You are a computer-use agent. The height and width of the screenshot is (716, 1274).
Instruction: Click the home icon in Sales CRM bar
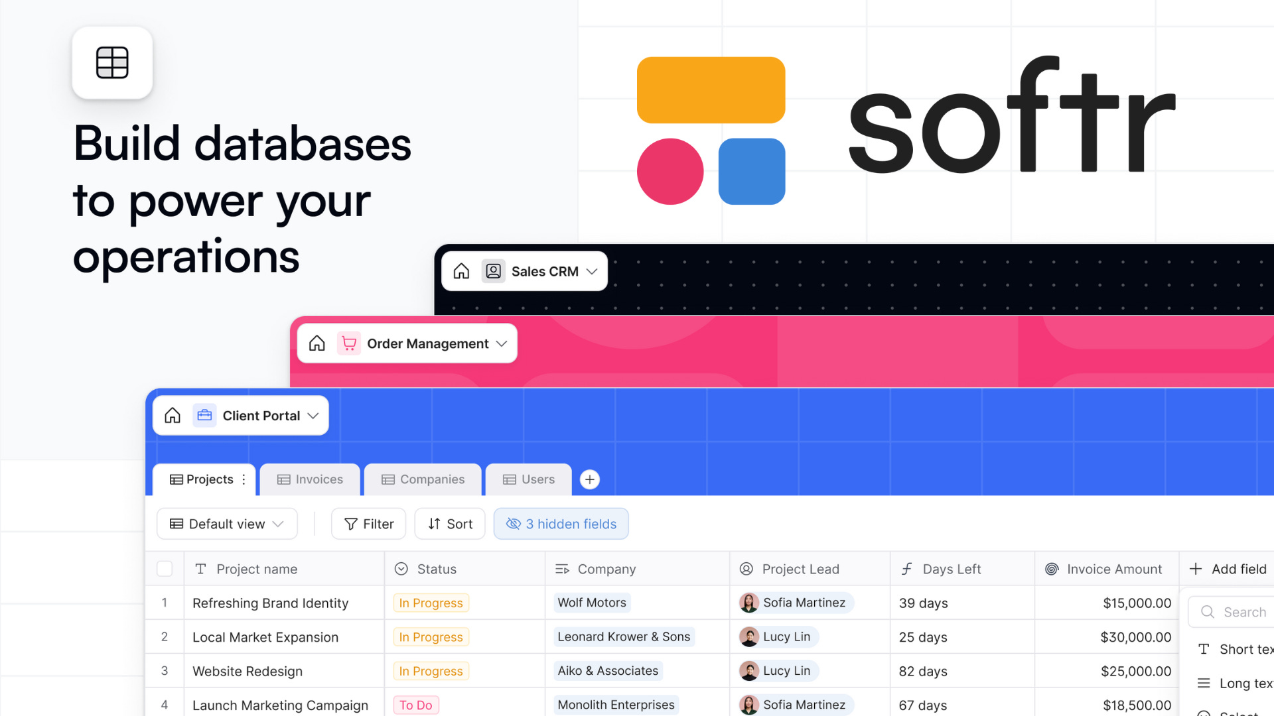(461, 271)
